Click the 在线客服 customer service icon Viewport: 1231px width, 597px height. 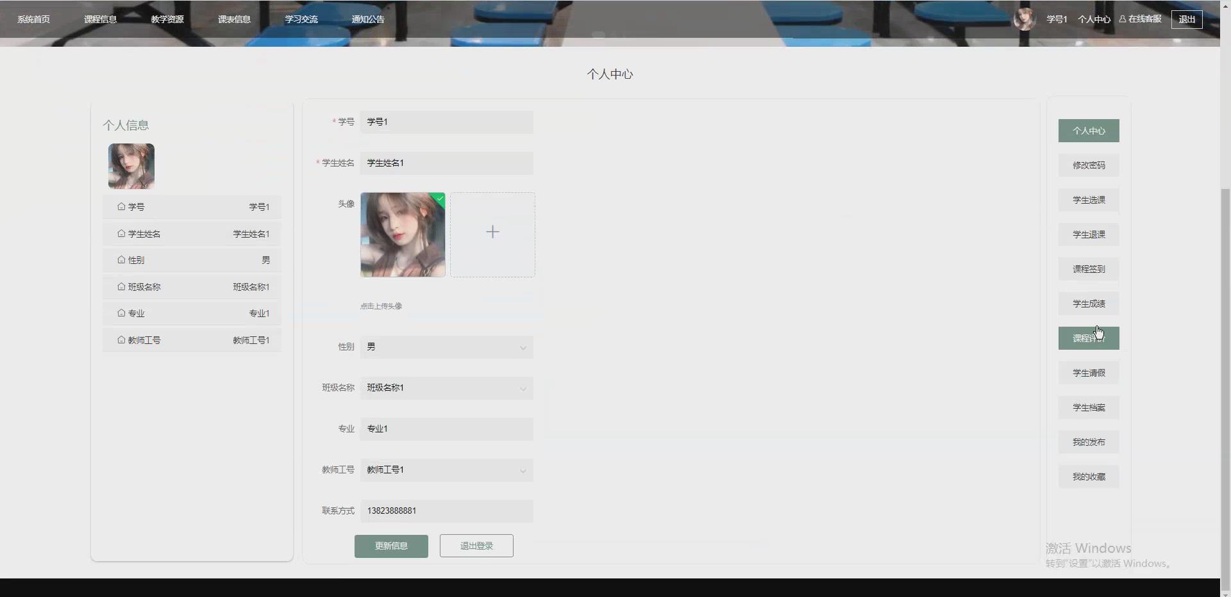tap(1124, 19)
